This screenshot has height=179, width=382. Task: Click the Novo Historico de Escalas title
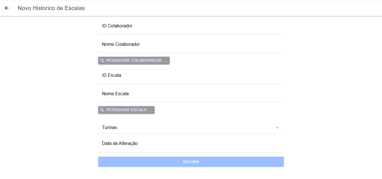point(51,8)
